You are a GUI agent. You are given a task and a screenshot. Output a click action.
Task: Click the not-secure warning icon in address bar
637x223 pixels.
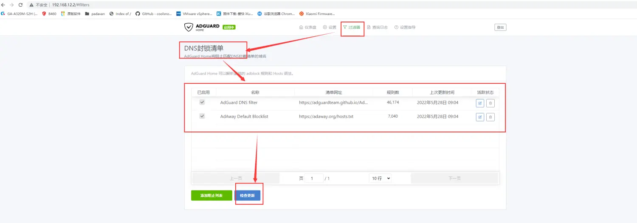(x=31, y=5)
